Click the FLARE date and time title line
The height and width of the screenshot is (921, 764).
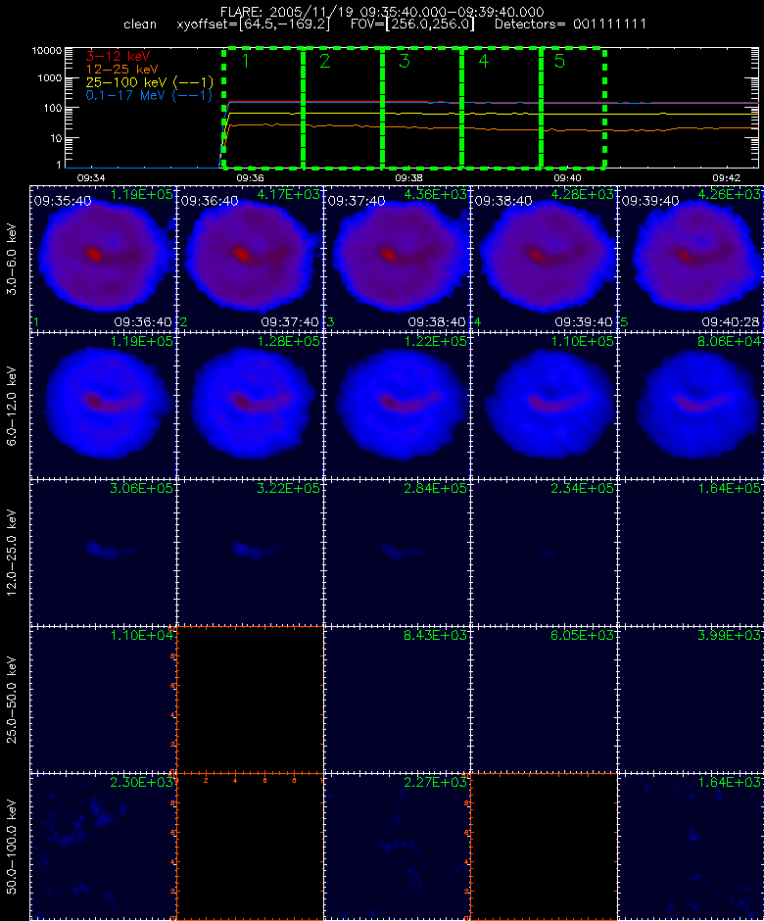click(x=382, y=12)
